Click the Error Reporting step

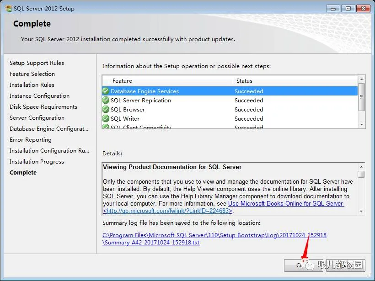31,140
